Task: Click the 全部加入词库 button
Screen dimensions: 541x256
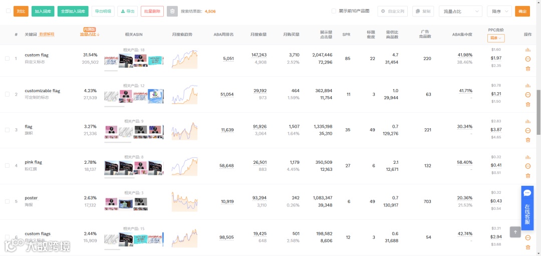Action: 73,12
